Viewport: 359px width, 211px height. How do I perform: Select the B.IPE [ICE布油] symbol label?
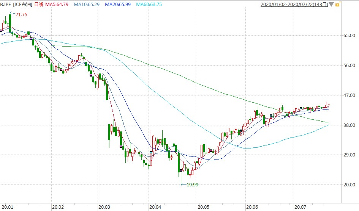16,4
